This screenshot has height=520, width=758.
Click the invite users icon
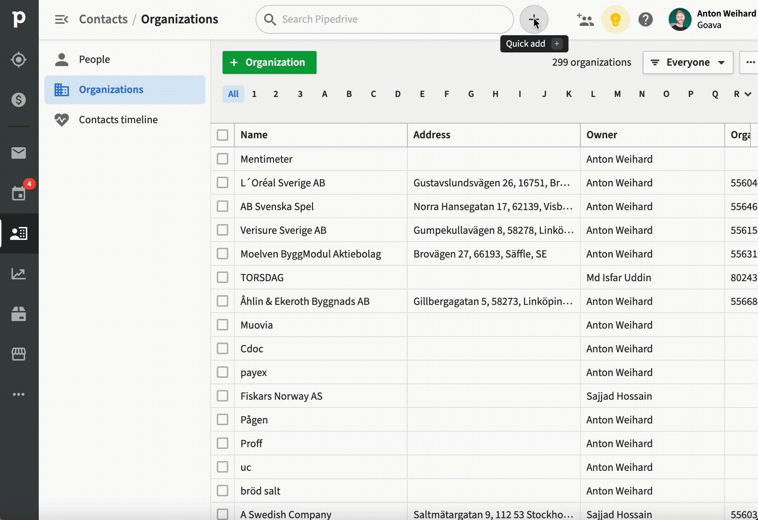point(585,19)
